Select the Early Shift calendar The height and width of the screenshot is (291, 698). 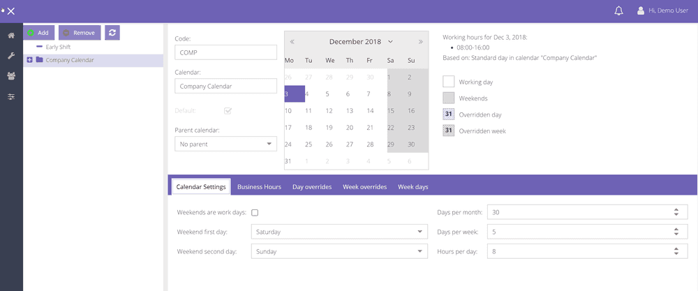58,47
